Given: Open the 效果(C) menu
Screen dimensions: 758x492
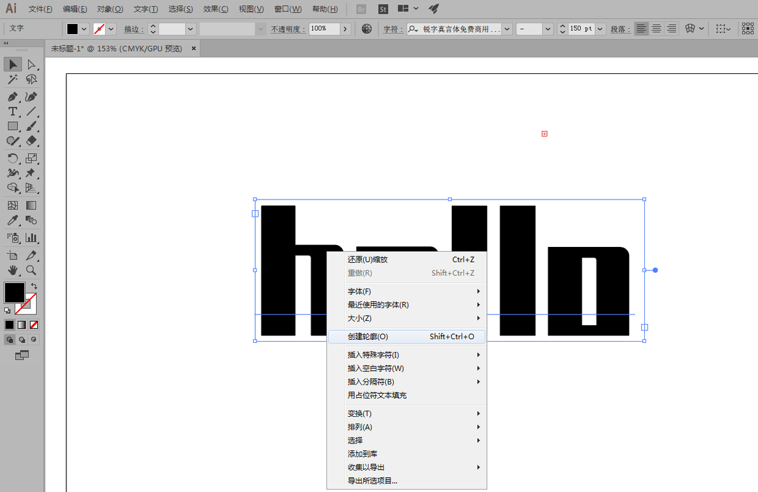Looking at the screenshot, I should (x=216, y=9).
